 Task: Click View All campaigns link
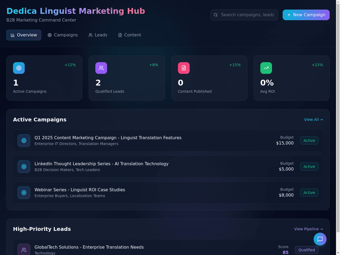(x=313, y=120)
